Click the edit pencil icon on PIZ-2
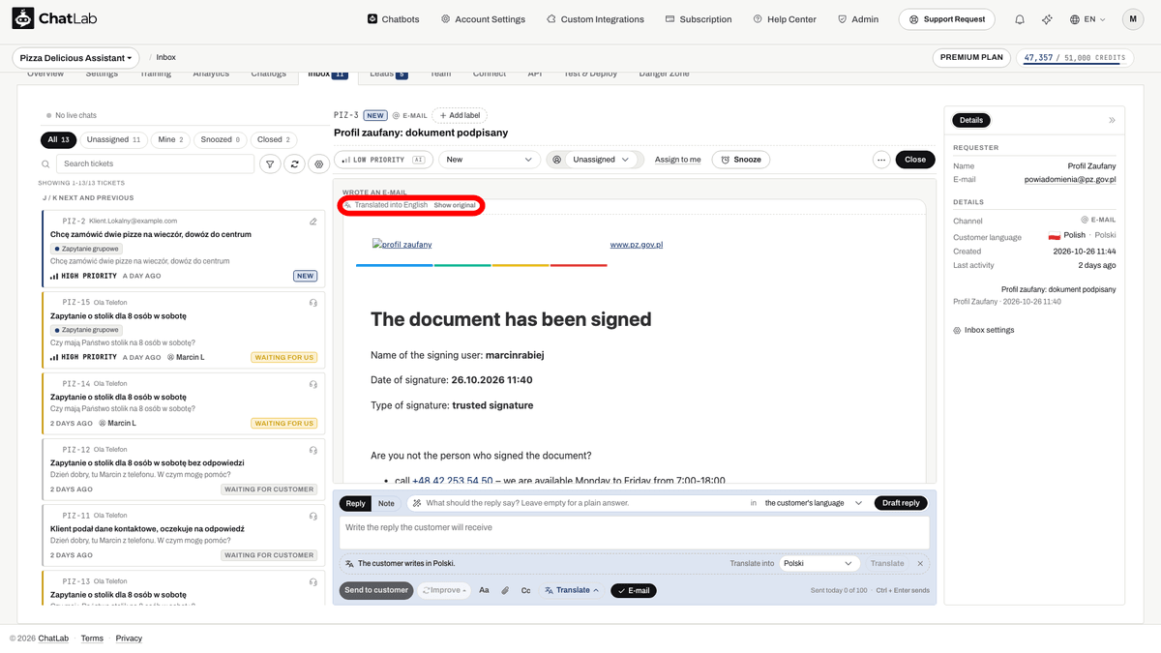 (x=313, y=222)
